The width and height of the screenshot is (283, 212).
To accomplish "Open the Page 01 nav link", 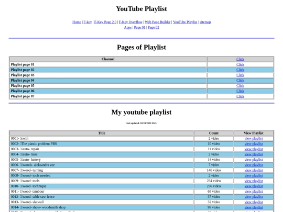I will (139, 27).
